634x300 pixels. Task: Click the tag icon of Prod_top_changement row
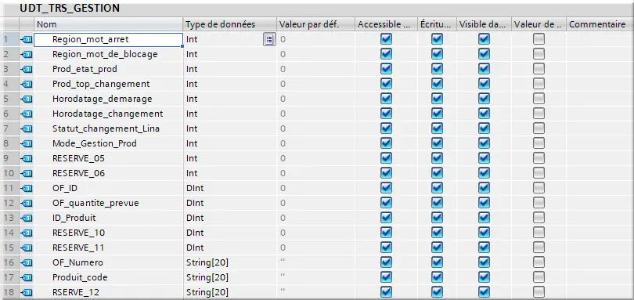[x=27, y=85]
